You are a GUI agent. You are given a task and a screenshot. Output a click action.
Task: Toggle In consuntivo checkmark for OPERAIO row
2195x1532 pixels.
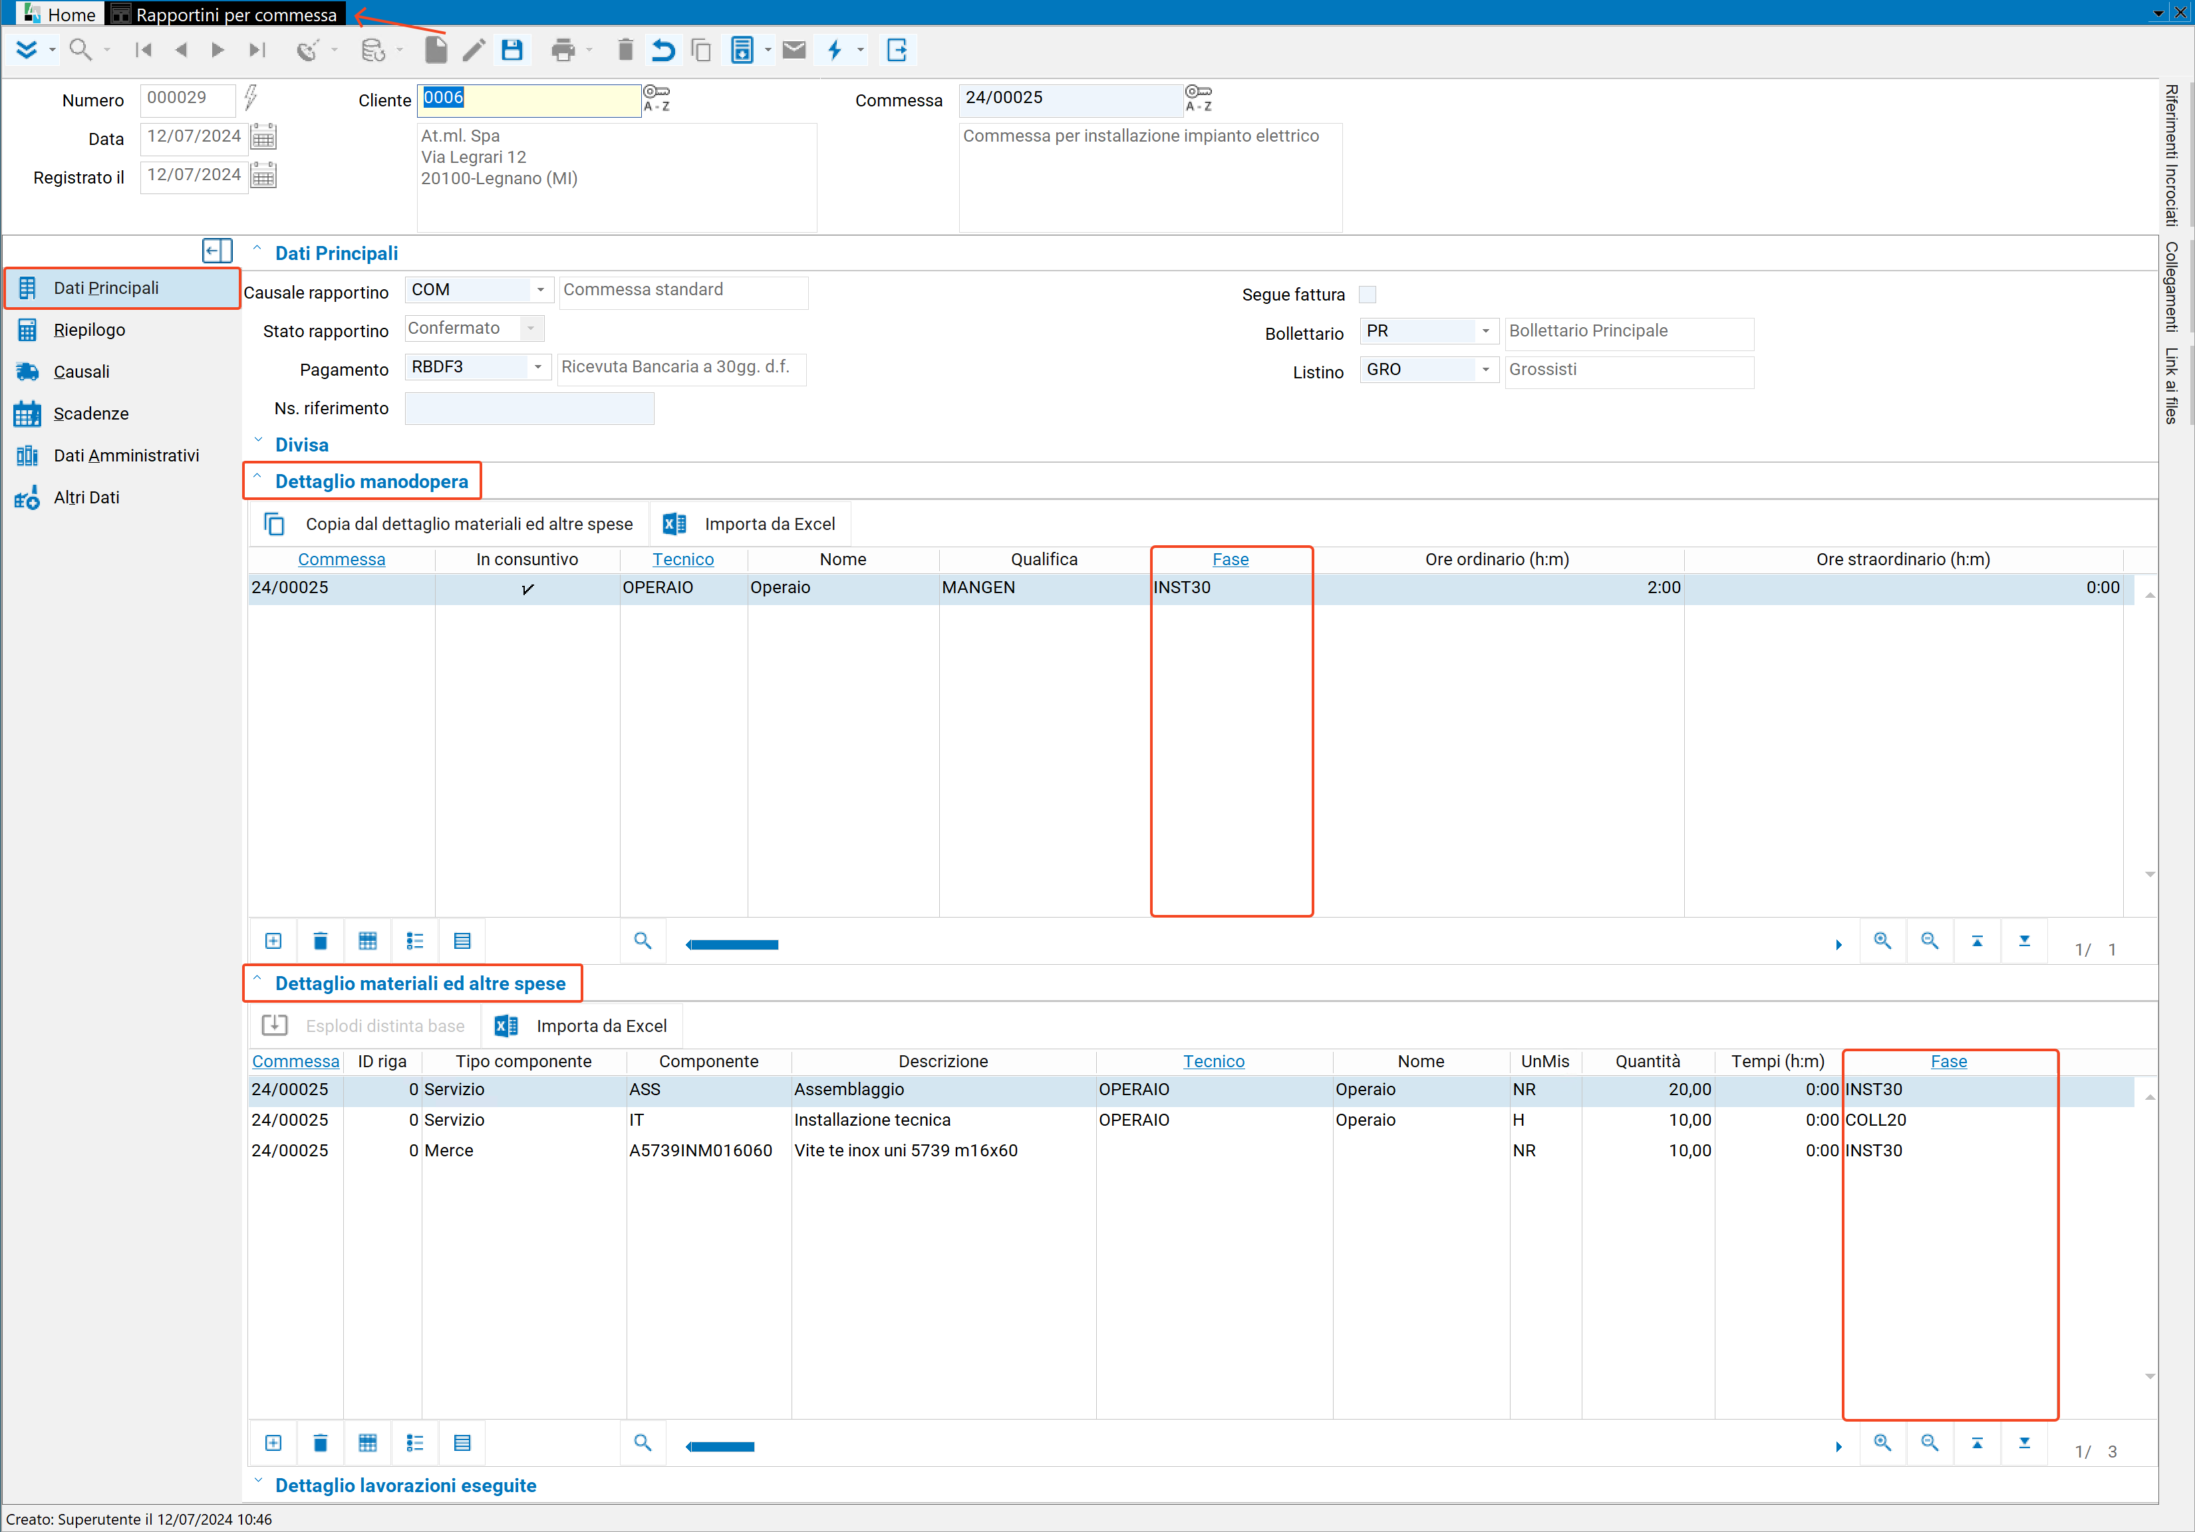pos(527,588)
